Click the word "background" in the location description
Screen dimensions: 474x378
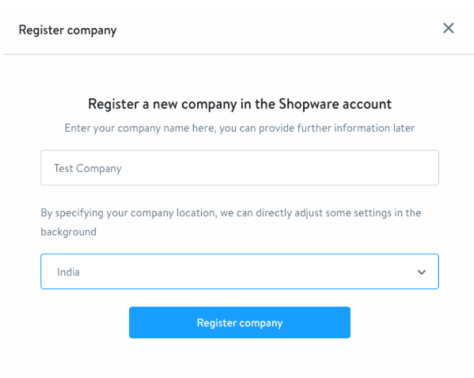(69, 232)
